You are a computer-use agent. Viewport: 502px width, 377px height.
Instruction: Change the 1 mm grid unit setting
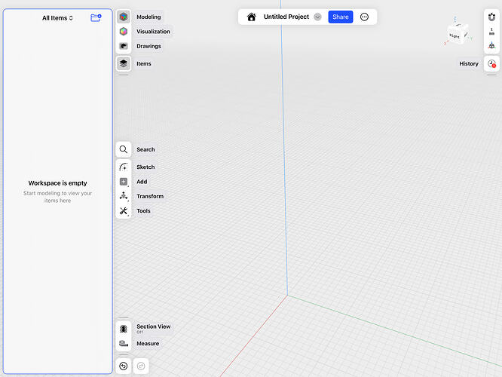click(491, 32)
